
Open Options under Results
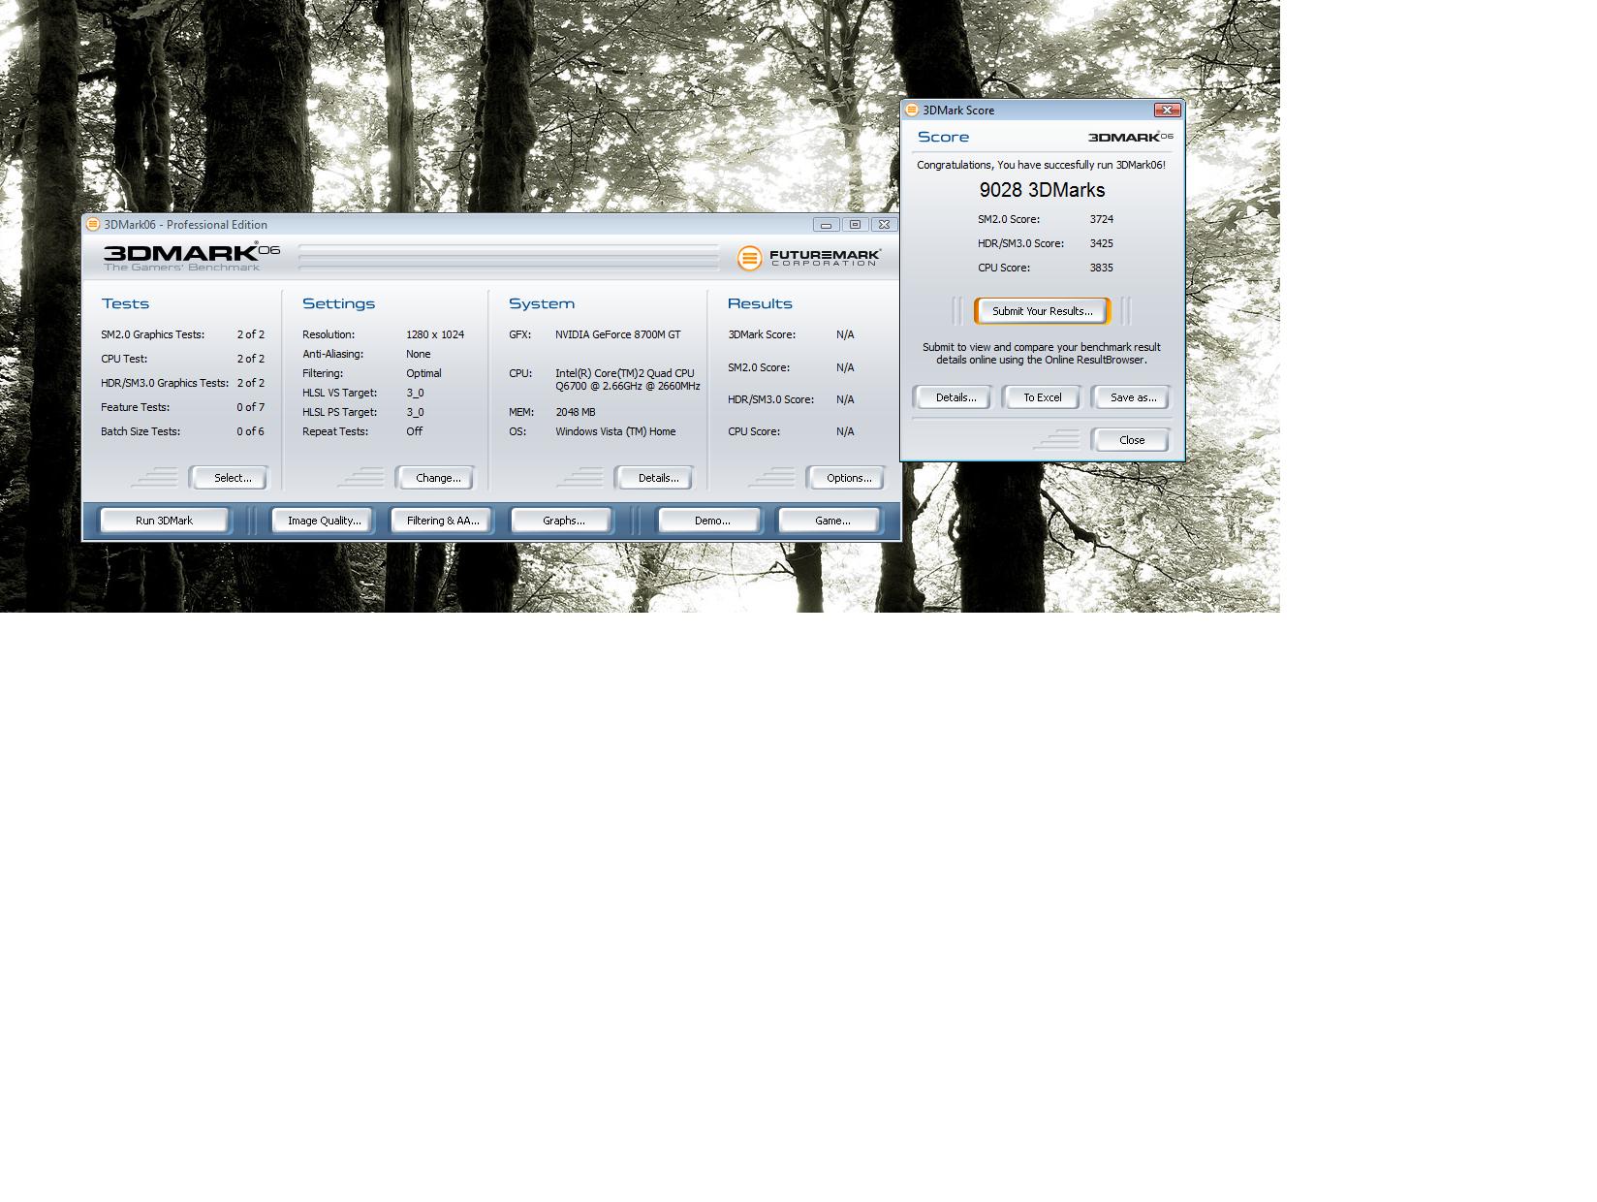(848, 478)
